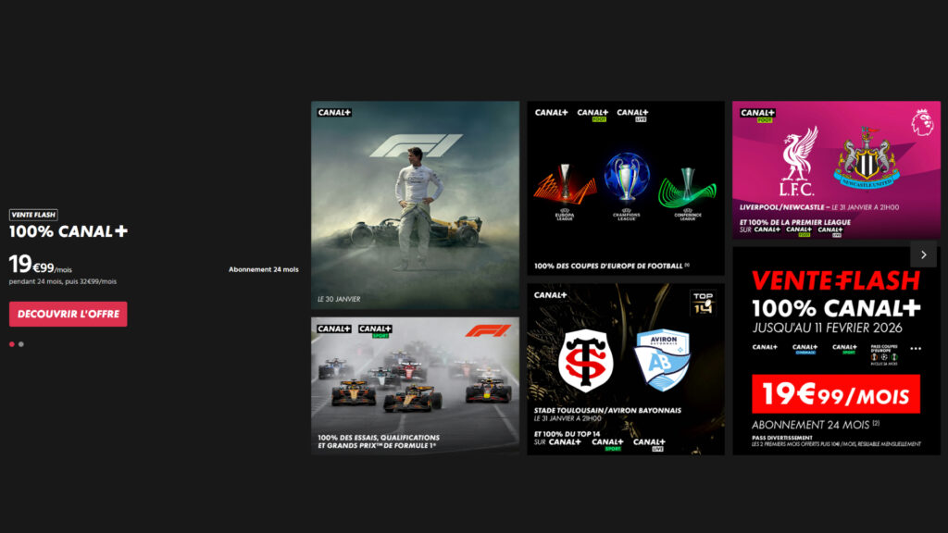The image size is (948, 533).
Task: Click the CANAL+ CINEMA logo on flash sale card
Action: (805, 349)
